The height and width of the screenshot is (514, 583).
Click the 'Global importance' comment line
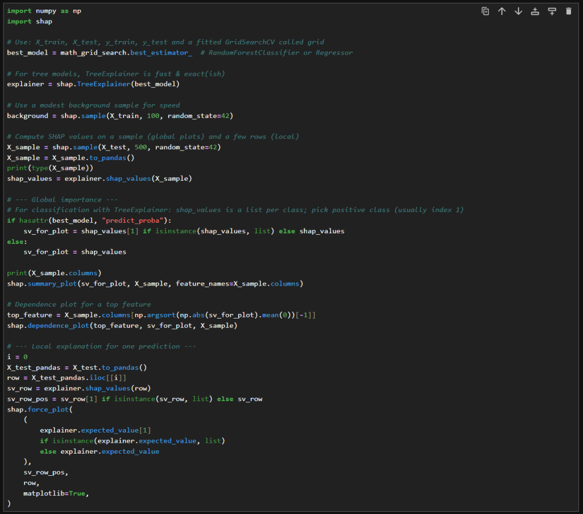coord(63,200)
